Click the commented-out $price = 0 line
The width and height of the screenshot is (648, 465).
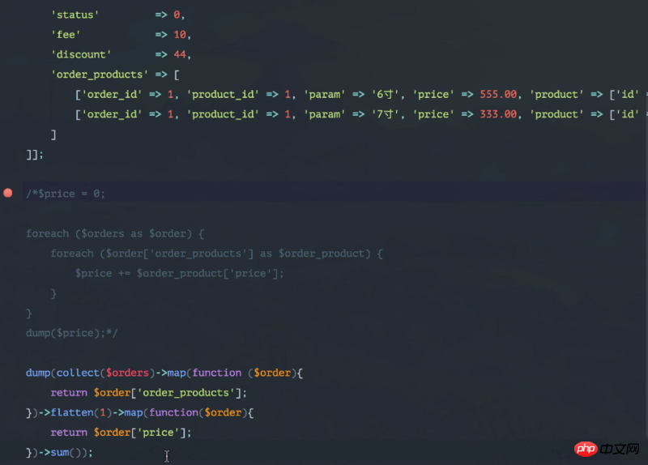point(66,194)
